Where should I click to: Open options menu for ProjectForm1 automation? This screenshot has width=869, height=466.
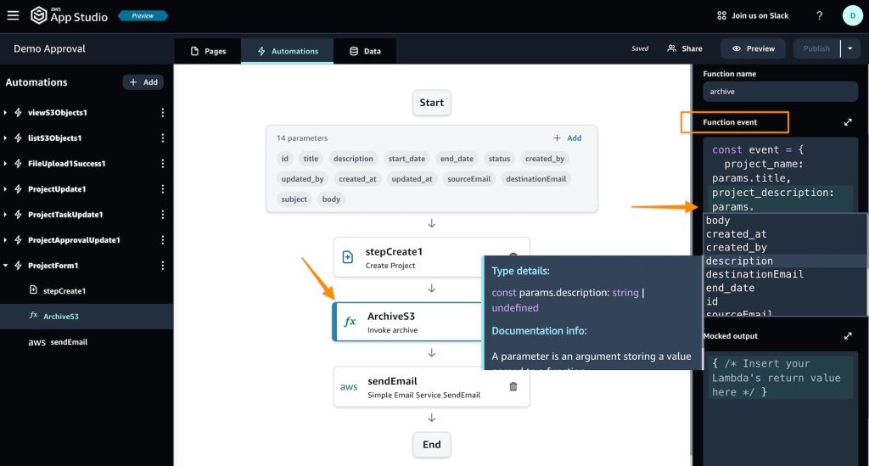[163, 265]
